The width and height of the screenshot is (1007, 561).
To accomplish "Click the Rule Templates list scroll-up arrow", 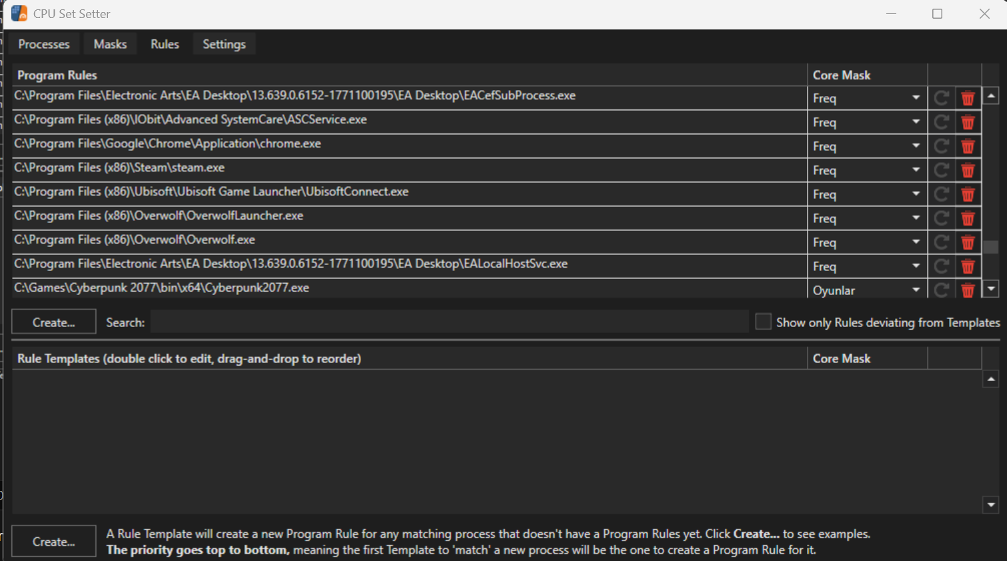I will pos(991,379).
